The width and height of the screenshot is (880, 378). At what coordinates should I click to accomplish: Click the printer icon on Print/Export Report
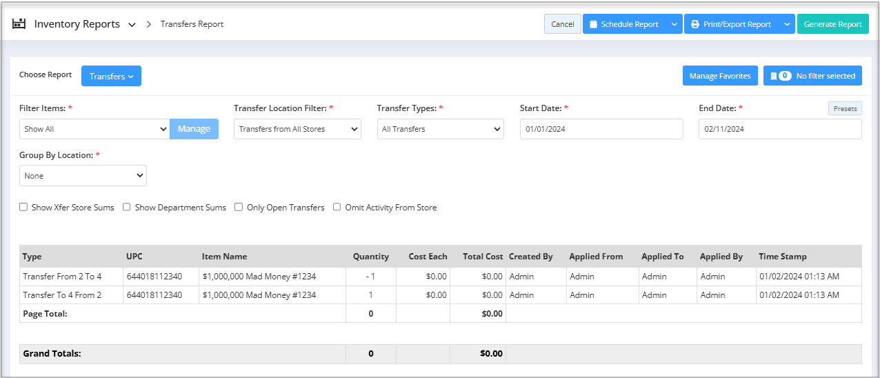(x=694, y=24)
